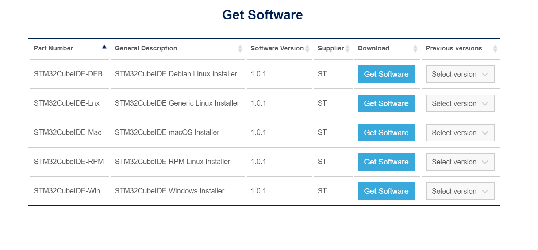Open Select version dropdown for STM32CubeIDE-Mac

(460, 133)
